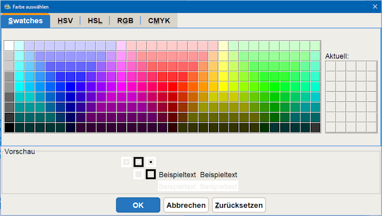Open the HSL tab

95,21
